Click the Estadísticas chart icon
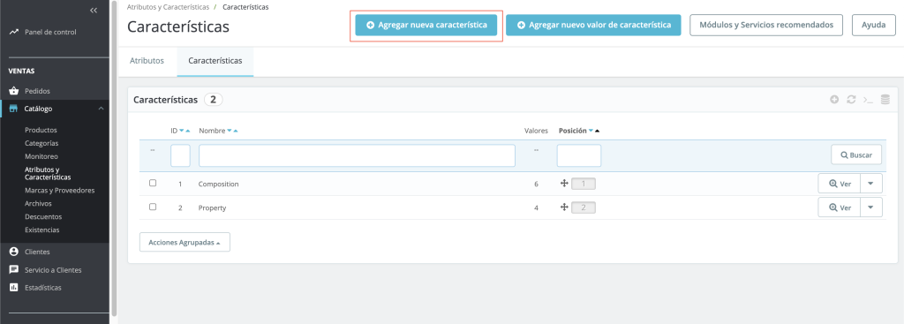This screenshot has height=324, width=904. 14,288
